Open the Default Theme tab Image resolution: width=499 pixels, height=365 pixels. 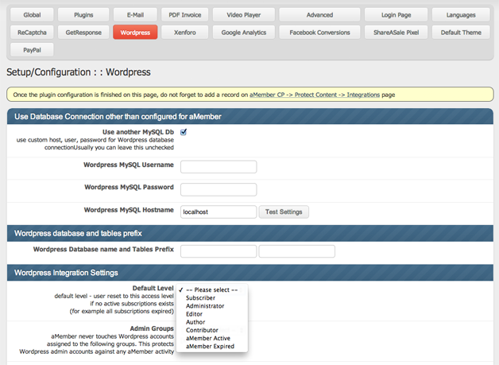461,33
